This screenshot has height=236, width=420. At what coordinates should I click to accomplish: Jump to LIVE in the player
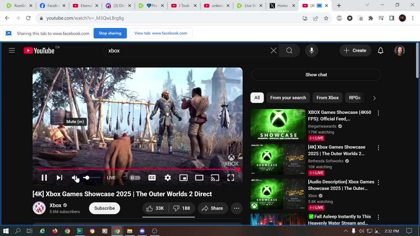(x=110, y=178)
